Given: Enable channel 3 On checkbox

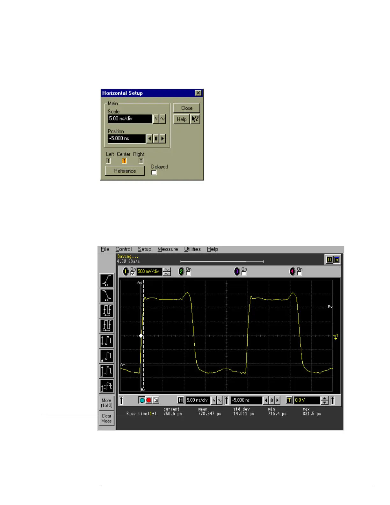Looking at the screenshot, I should [244, 274].
